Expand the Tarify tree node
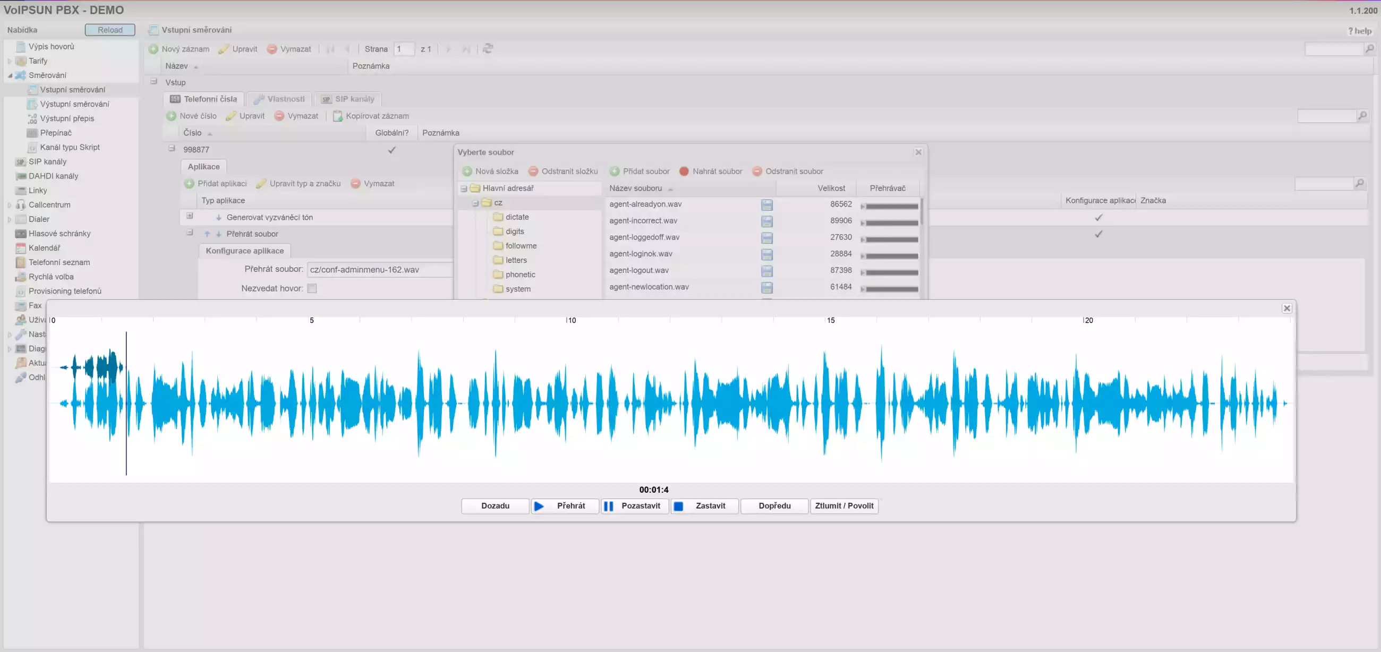Viewport: 1381px width, 652px height. coord(10,61)
